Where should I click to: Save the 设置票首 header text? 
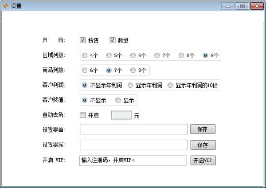click(x=203, y=129)
